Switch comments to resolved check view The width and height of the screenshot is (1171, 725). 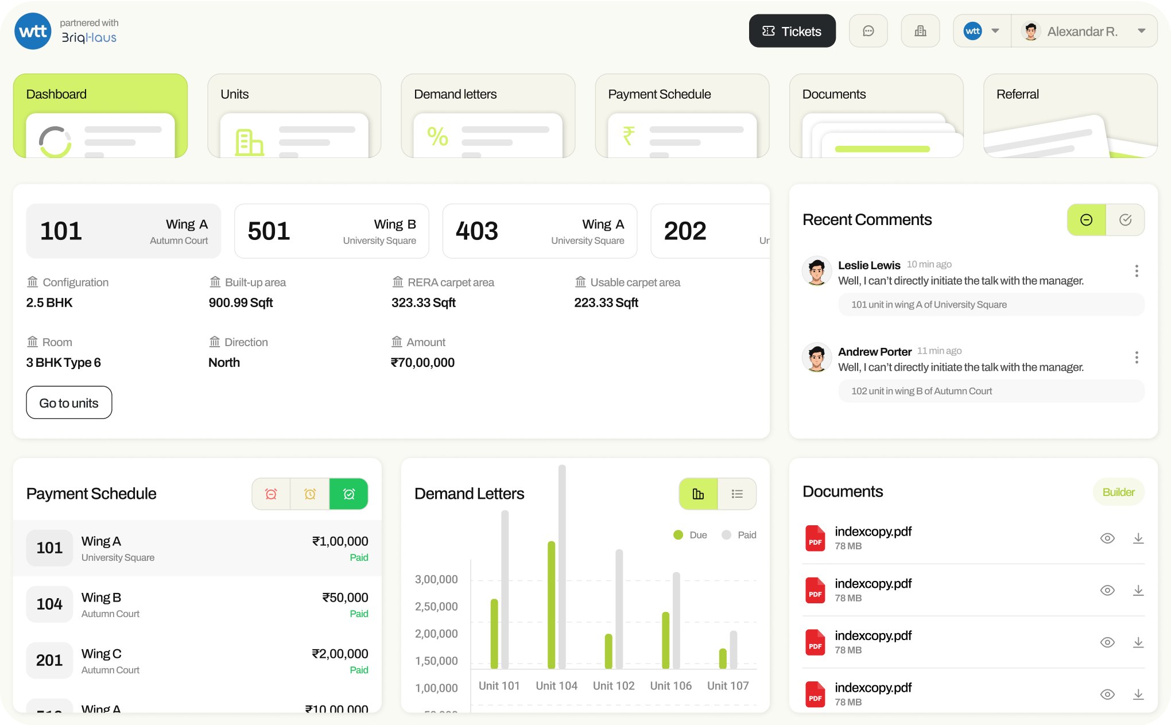tap(1125, 220)
